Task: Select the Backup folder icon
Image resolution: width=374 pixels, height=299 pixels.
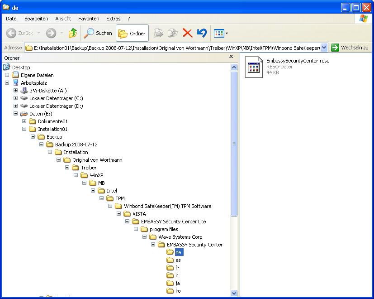Action: point(41,137)
